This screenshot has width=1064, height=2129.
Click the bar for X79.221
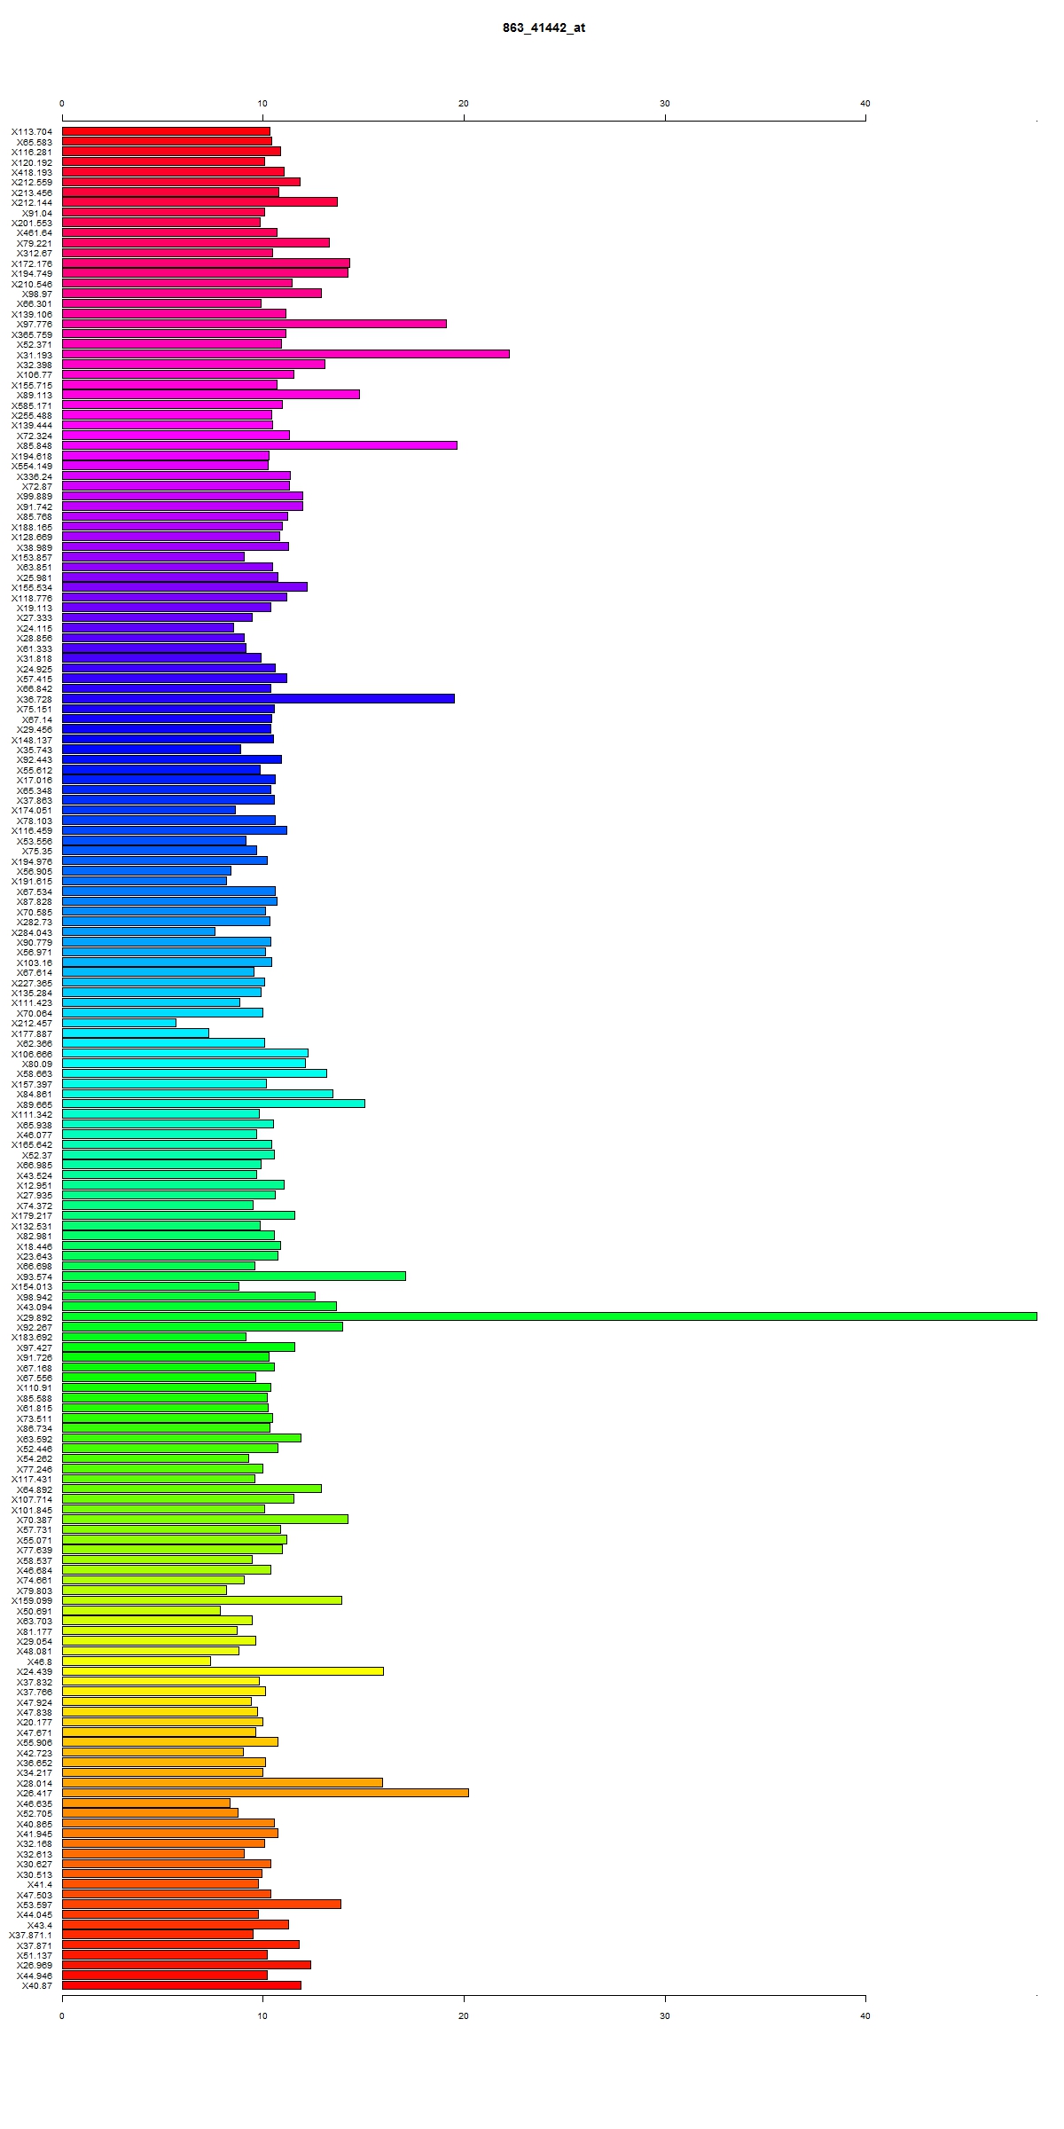(x=196, y=242)
